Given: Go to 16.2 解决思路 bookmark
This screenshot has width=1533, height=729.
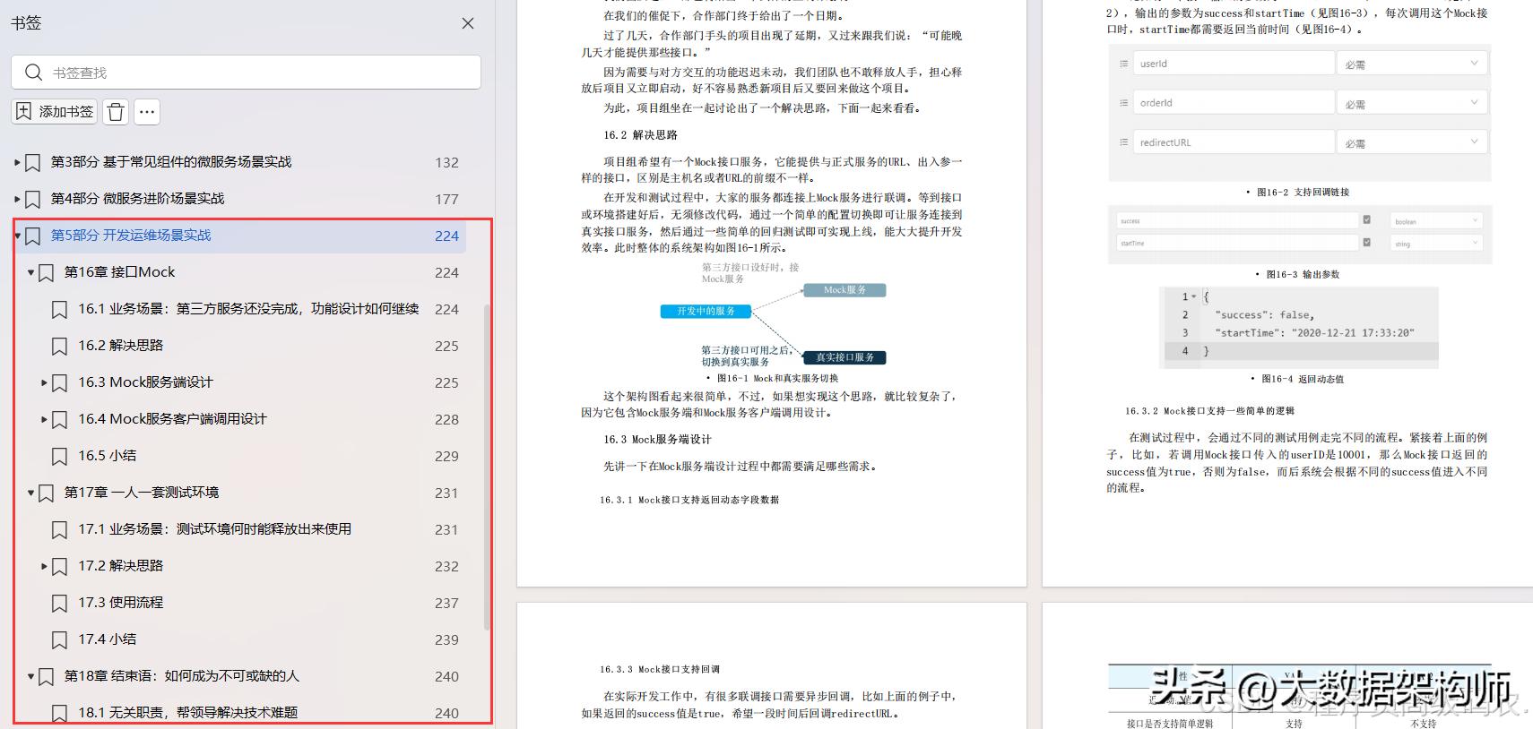Looking at the screenshot, I should 120,346.
